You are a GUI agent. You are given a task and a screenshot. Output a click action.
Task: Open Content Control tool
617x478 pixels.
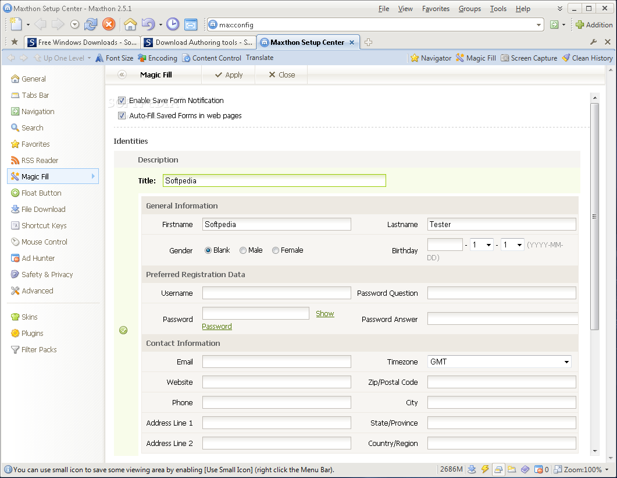[211, 58]
